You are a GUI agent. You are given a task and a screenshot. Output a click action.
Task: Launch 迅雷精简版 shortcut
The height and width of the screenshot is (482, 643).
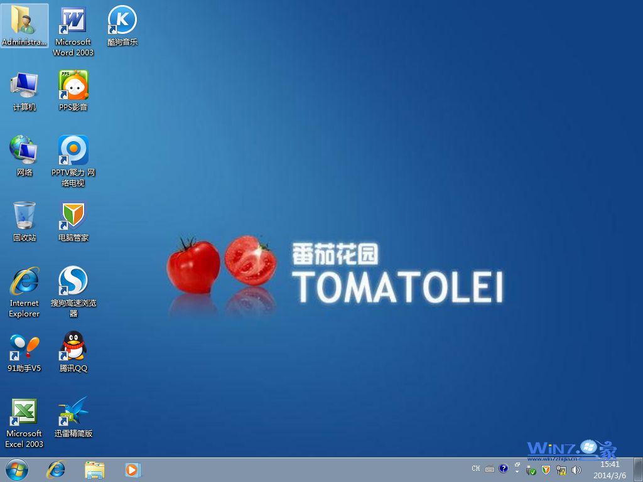pos(73,417)
